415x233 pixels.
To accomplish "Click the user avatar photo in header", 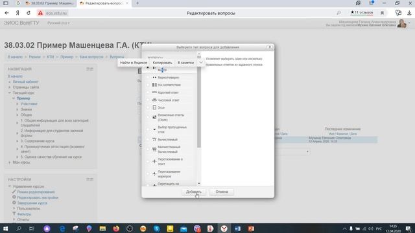I will click(402, 23).
